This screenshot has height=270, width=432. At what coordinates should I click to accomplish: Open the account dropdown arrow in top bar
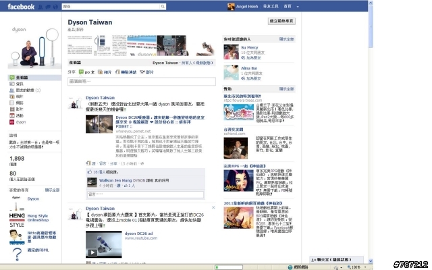(x=298, y=7)
